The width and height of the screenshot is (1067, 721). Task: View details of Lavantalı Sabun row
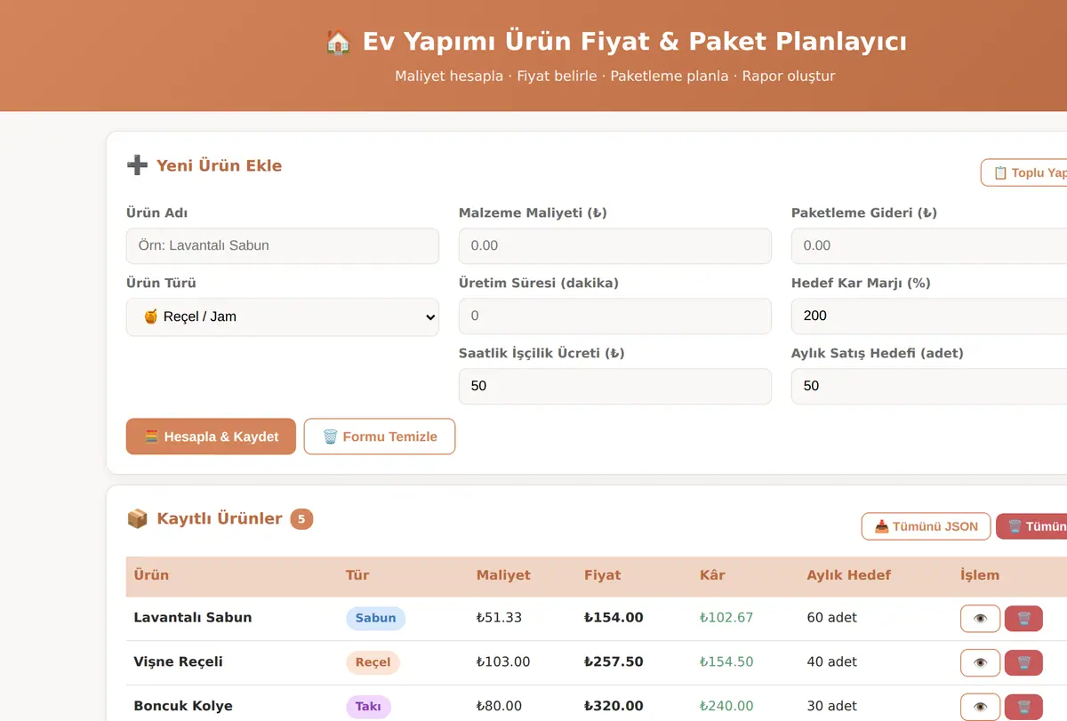point(980,618)
